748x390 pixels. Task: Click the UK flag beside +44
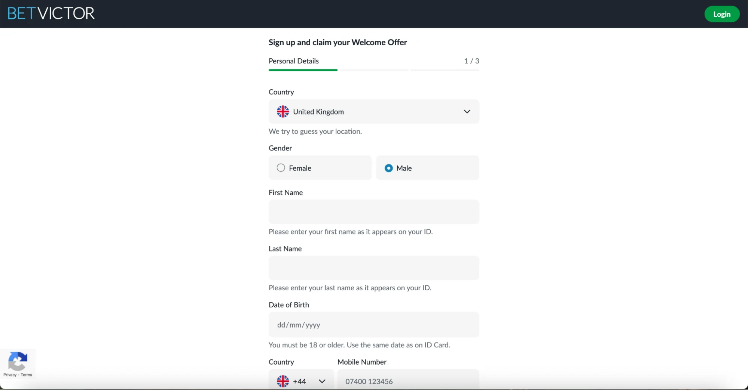click(283, 381)
